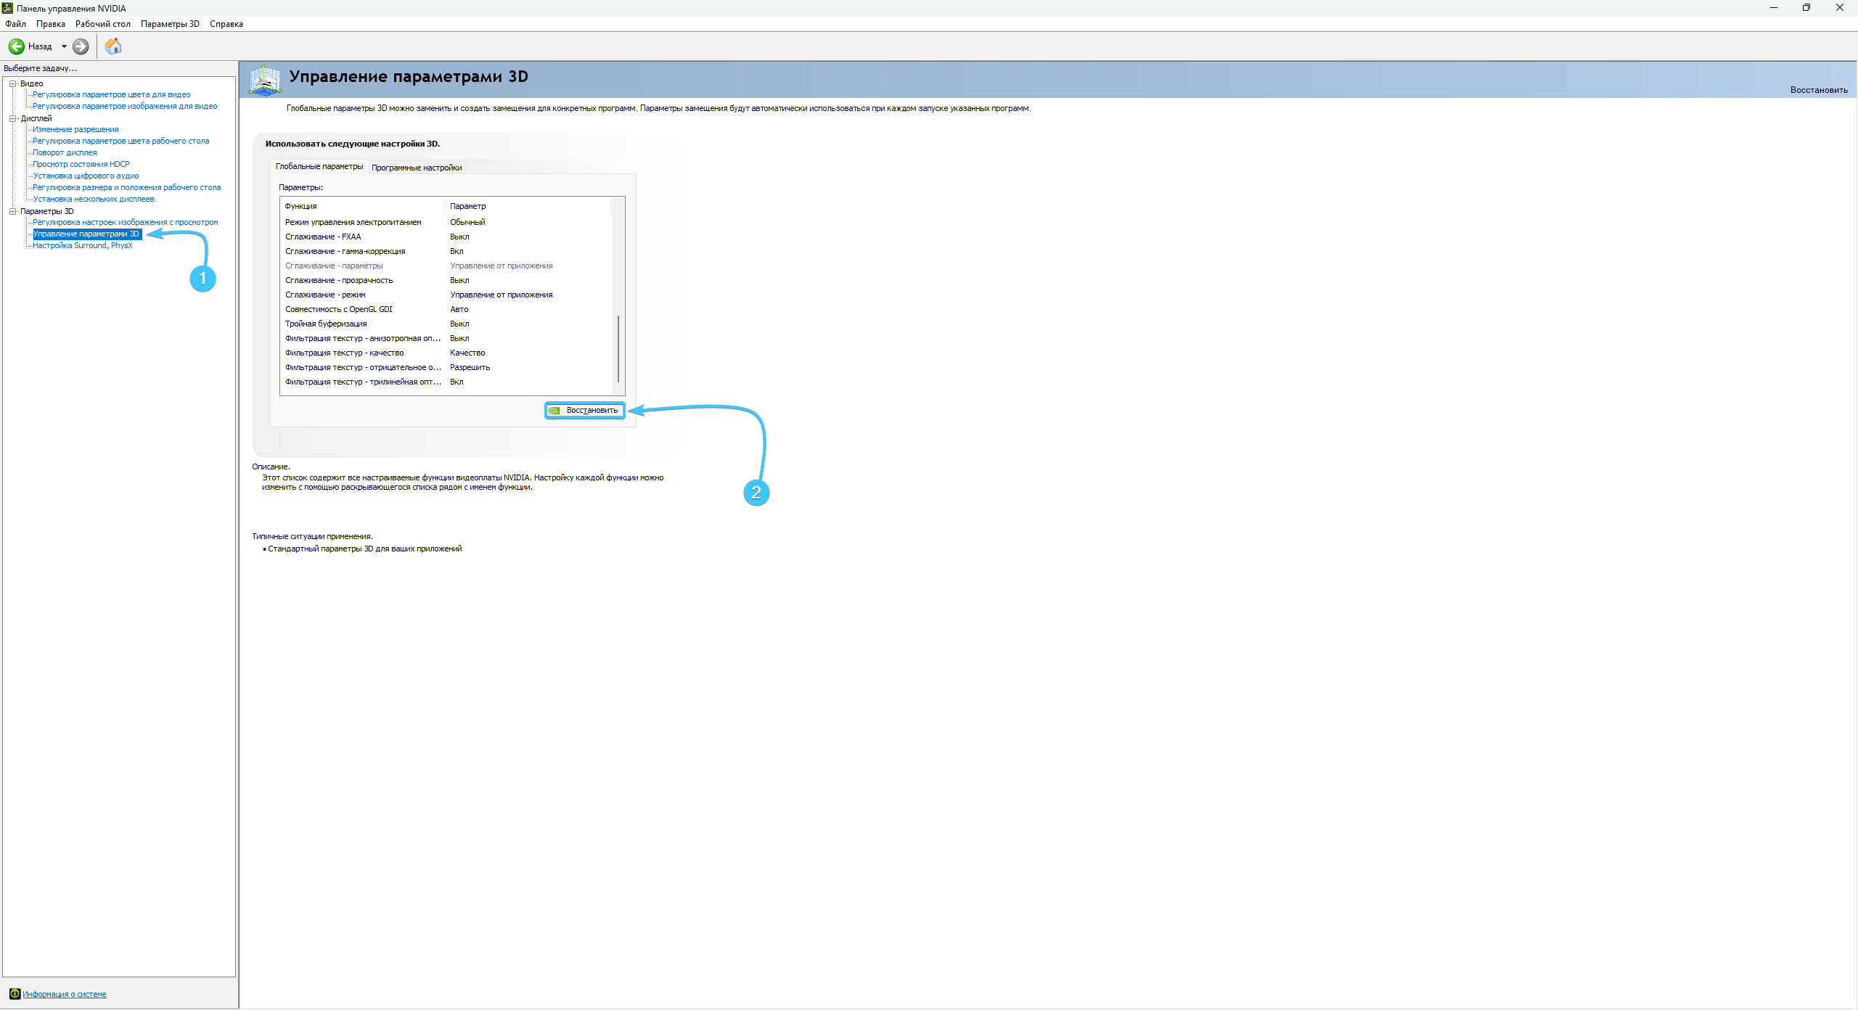The width and height of the screenshot is (1858, 1010).
Task: Click the Назад button label
Action: [40, 46]
